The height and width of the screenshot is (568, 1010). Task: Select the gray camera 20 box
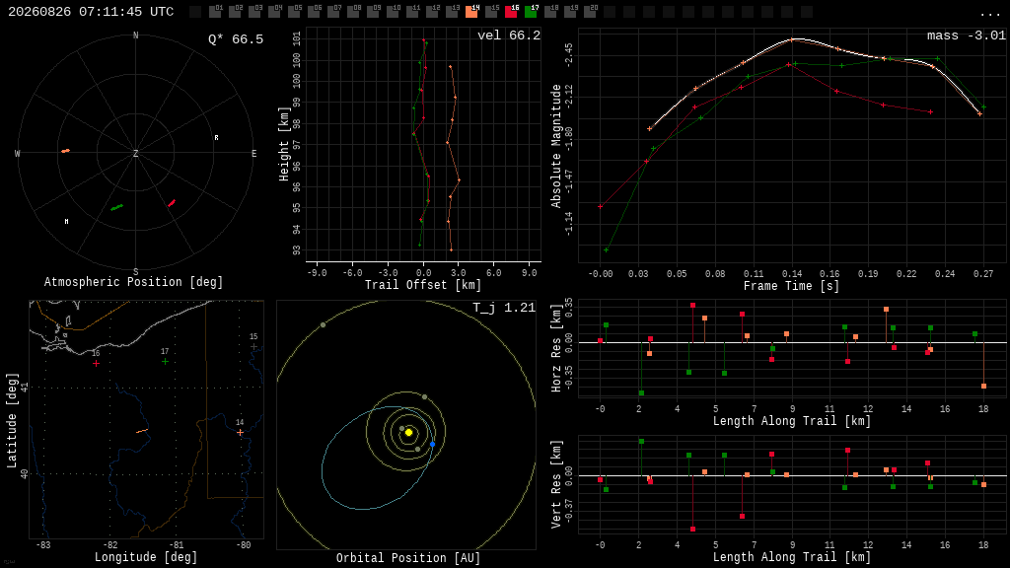pos(590,12)
